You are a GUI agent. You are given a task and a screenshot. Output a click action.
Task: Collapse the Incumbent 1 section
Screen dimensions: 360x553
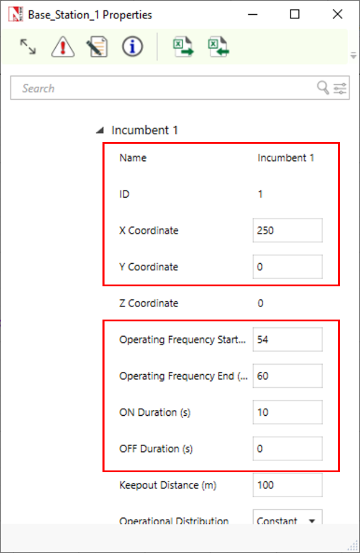(x=100, y=130)
